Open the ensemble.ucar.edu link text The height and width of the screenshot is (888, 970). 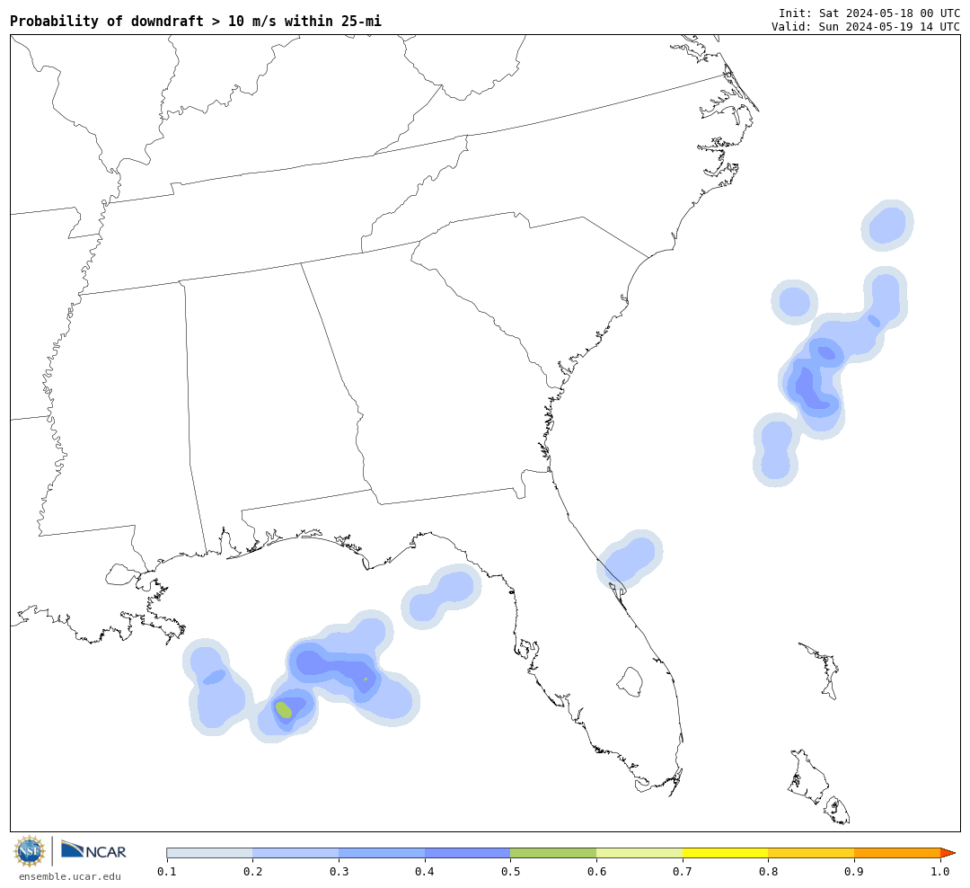point(70,876)
